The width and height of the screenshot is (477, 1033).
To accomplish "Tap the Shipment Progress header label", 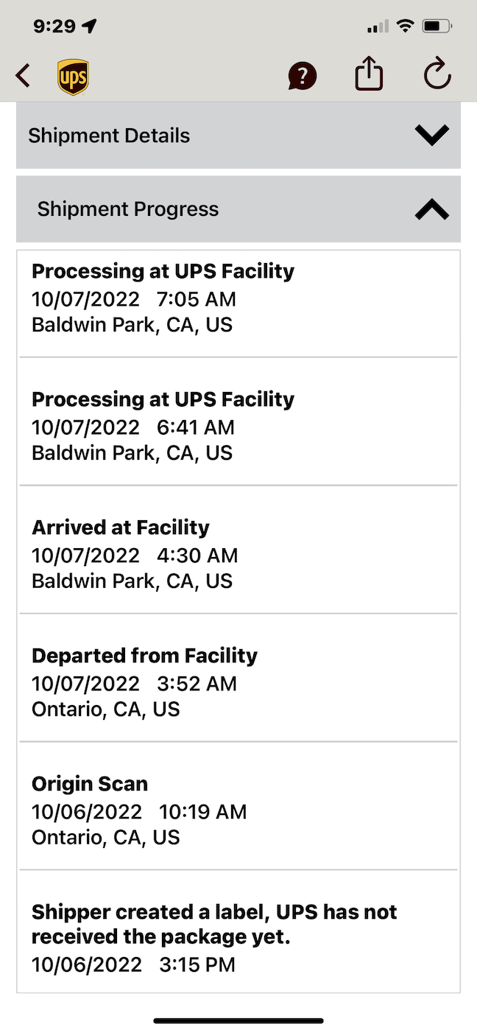I will click(x=128, y=209).
